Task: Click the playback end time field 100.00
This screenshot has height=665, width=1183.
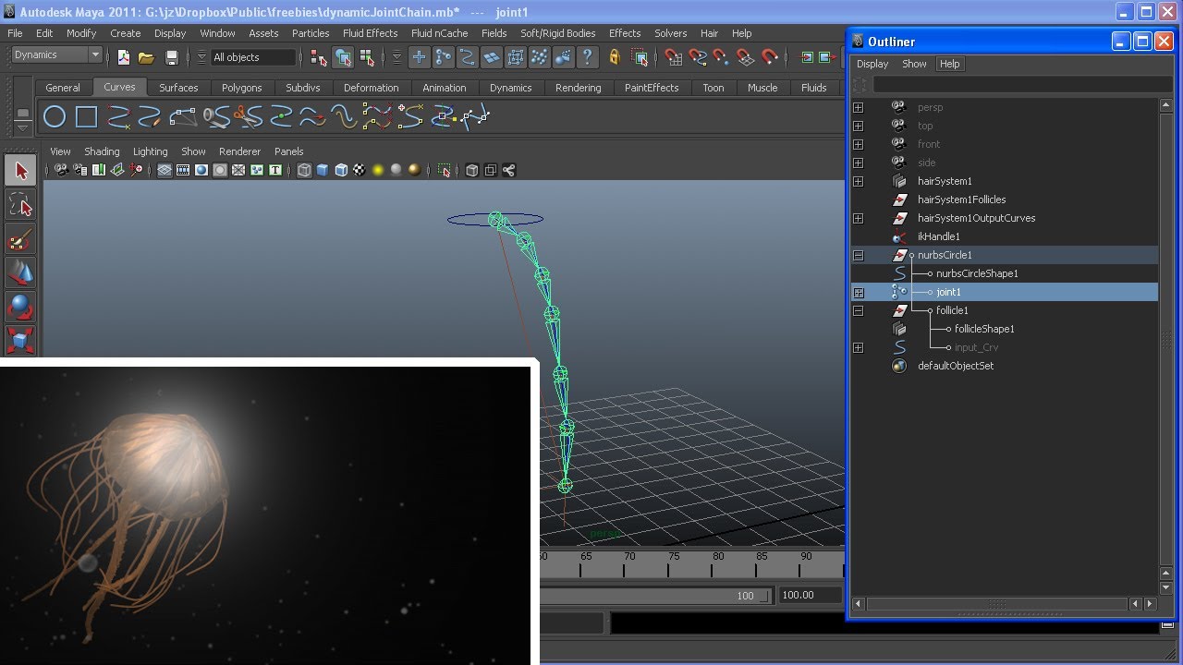Action: pyautogui.click(x=809, y=595)
